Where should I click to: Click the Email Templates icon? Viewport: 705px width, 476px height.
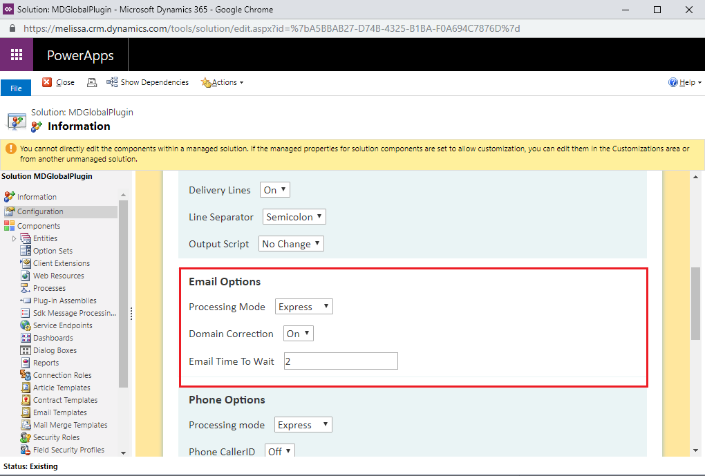click(x=26, y=412)
